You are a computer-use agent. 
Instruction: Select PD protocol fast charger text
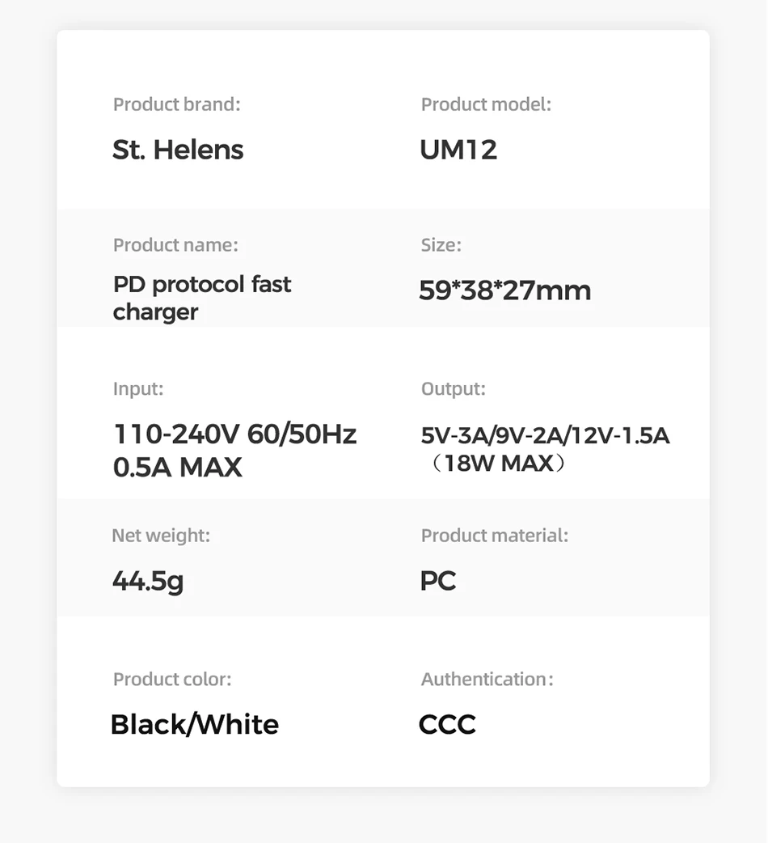tap(202, 298)
